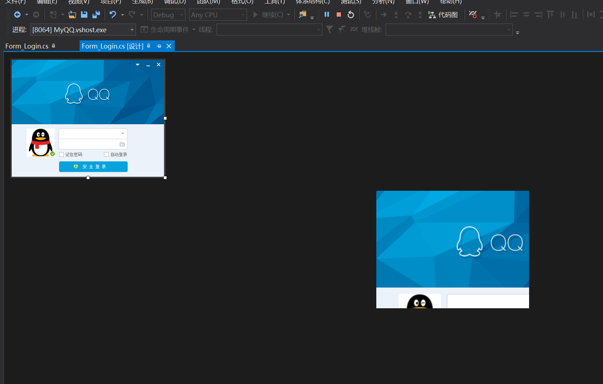The width and height of the screenshot is (603, 384).
Task: Click the Align Tops icon
Action: (550, 15)
